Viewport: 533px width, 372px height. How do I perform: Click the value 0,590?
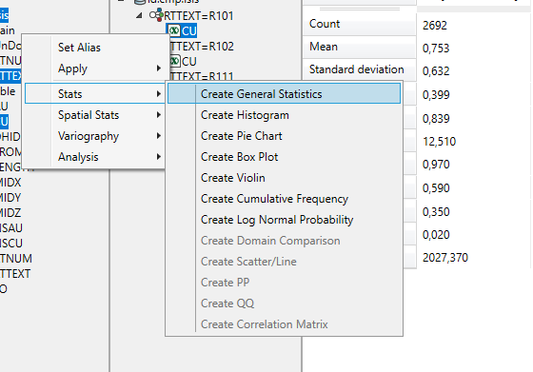pyautogui.click(x=436, y=187)
